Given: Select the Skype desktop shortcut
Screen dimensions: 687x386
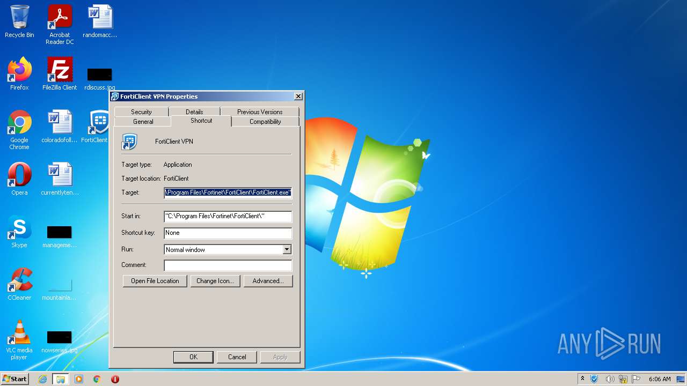Looking at the screenshot, I should 19,232.
